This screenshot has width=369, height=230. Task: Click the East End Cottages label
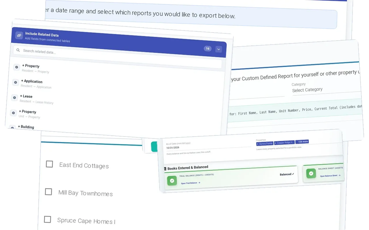click(x=84, y=165)
